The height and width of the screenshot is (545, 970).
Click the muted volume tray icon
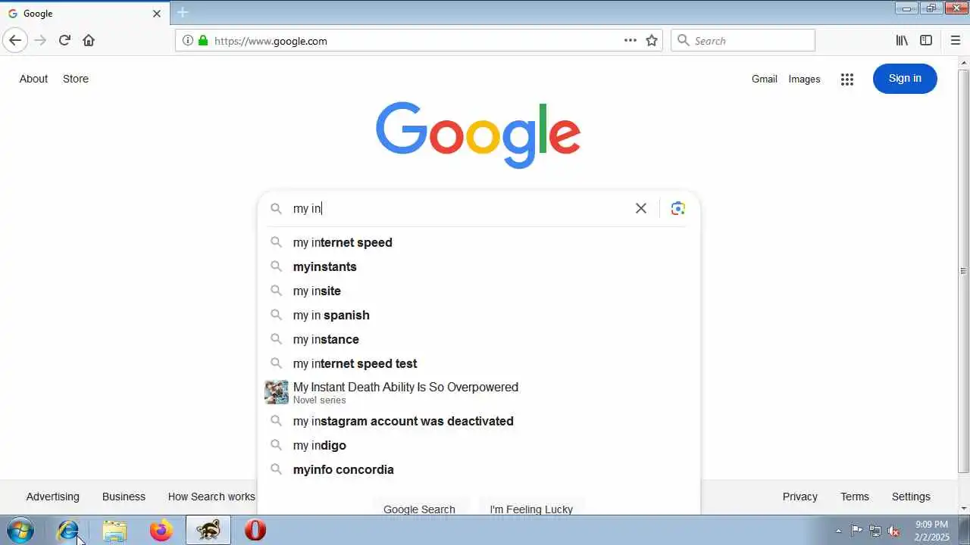tap(894, 531)
